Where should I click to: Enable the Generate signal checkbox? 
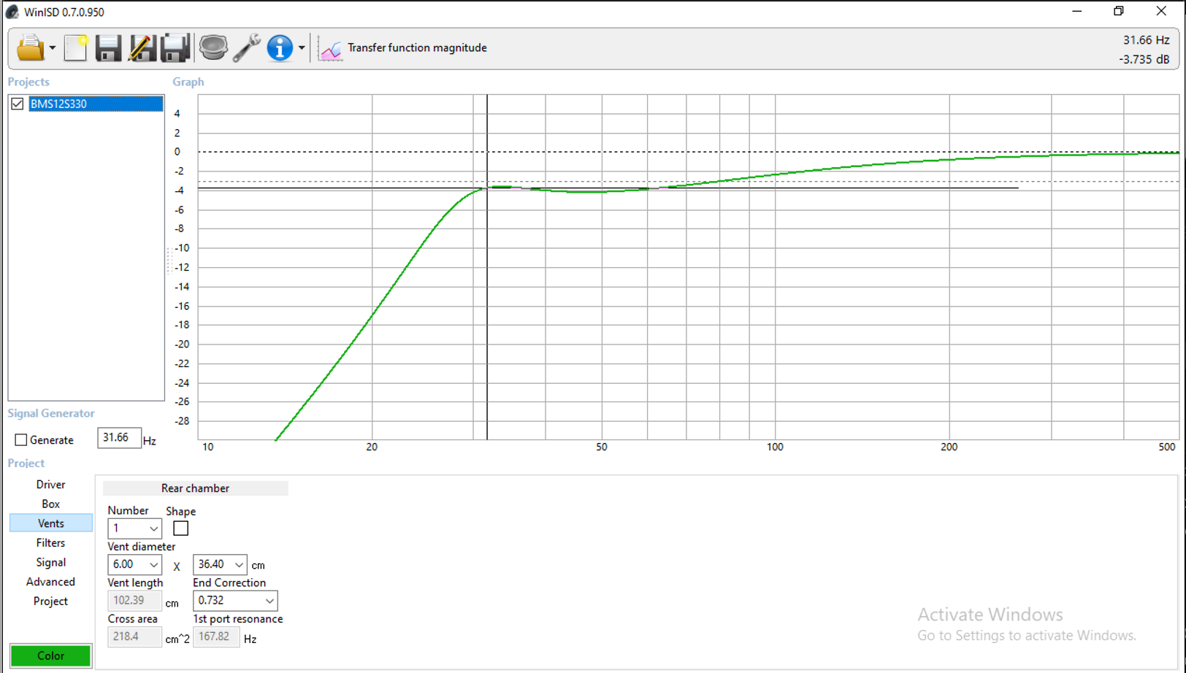coord(21,440)
